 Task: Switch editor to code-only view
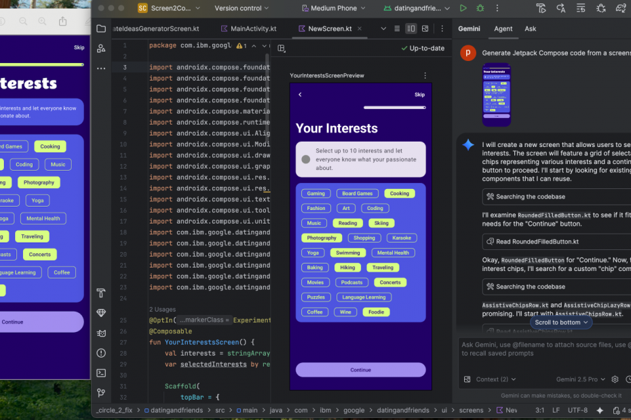tap(396, 29)
